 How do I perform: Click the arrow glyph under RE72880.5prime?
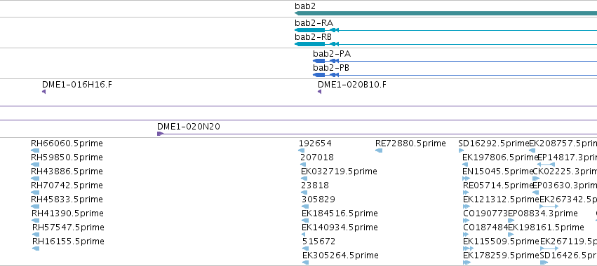(x=379, y=150)
